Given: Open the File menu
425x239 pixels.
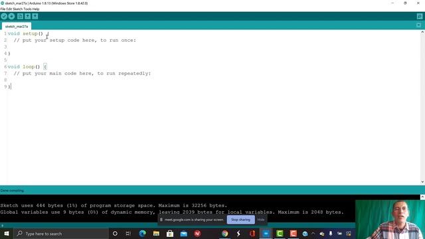Looking at the screenshot, I should coord(3,9).
